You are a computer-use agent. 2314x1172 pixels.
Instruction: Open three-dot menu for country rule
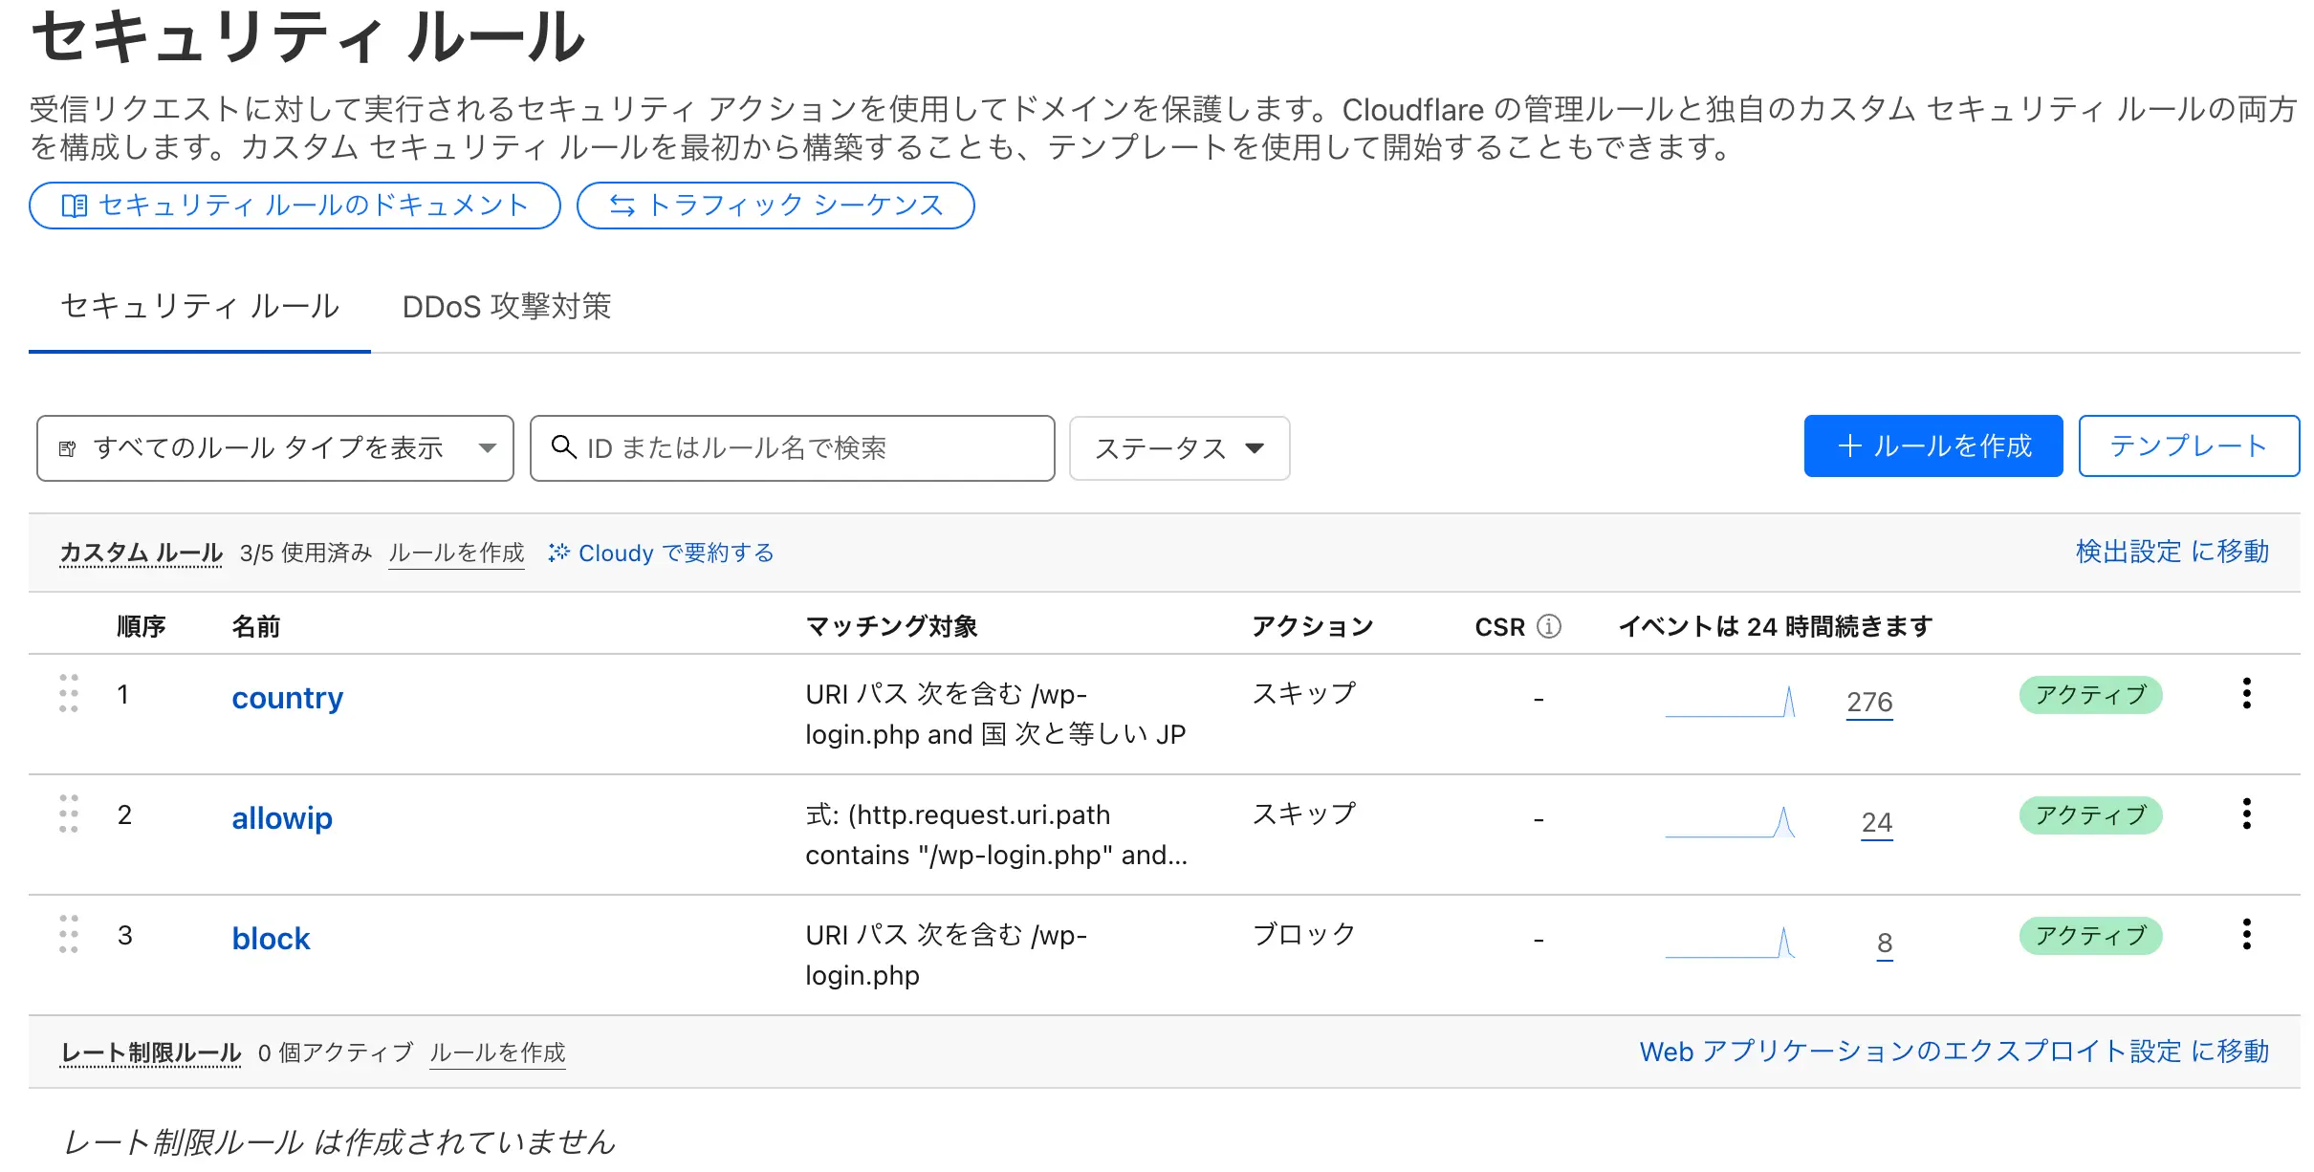(2246, 694)
